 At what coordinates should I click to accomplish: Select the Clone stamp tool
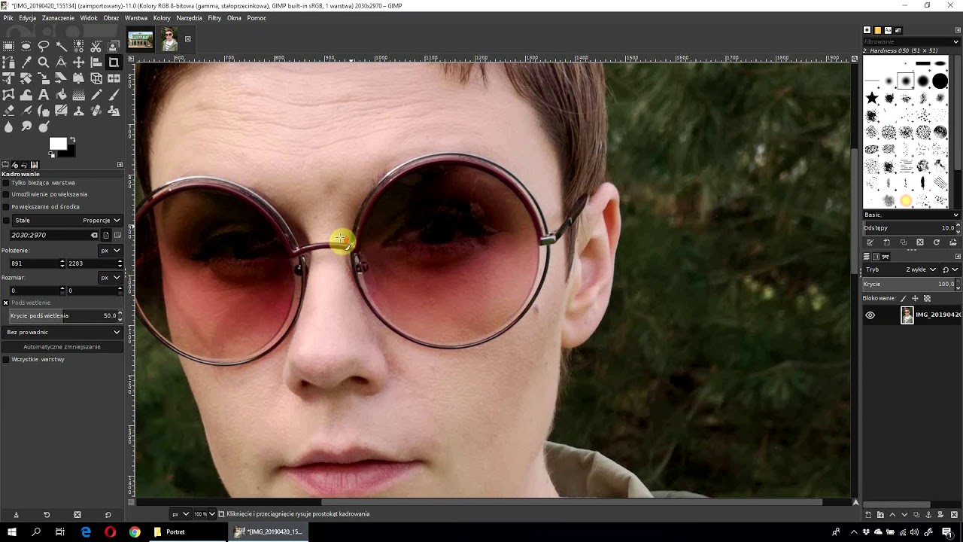tap(78, 111)
